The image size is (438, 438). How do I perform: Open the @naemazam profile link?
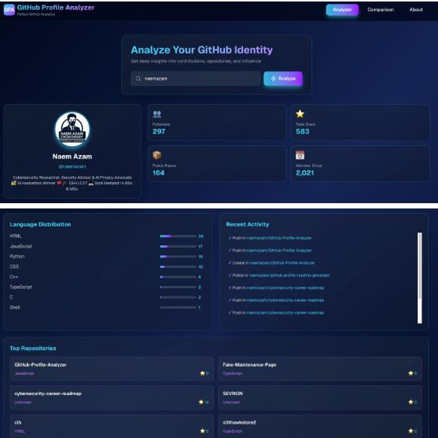click(x=72, y=166)
